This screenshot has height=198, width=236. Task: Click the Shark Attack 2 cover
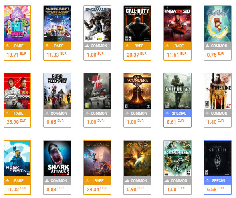[57, 158]
